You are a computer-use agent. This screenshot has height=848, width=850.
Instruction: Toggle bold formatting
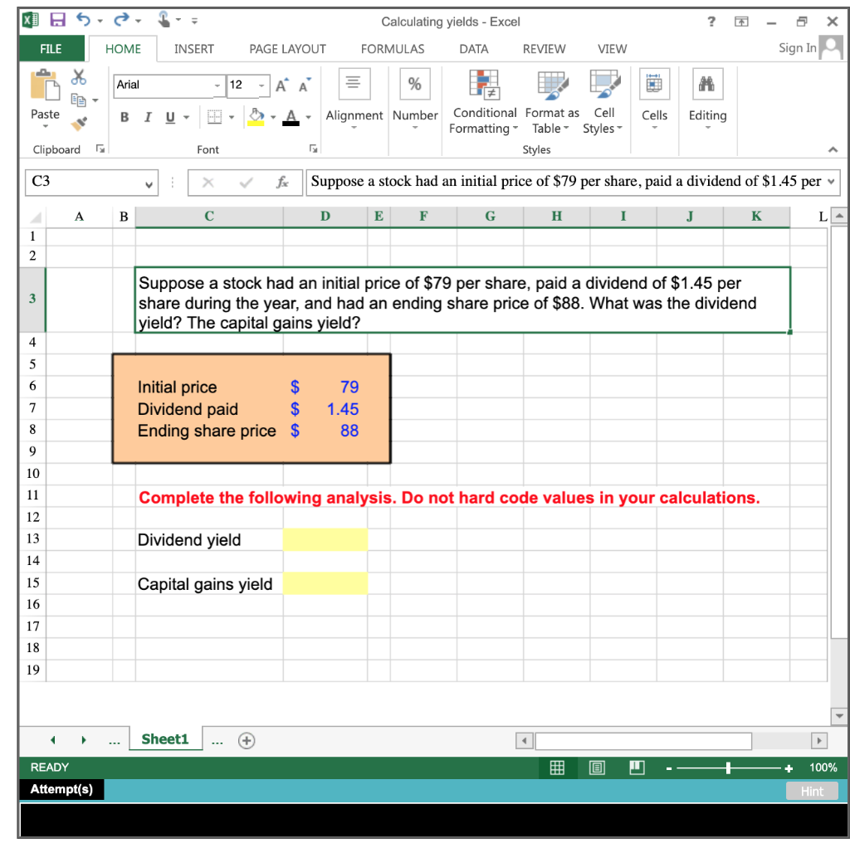[124, 117]
